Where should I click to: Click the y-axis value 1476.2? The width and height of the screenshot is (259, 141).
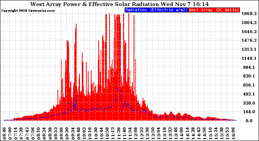pyautogui.click(x=249, y=40)
